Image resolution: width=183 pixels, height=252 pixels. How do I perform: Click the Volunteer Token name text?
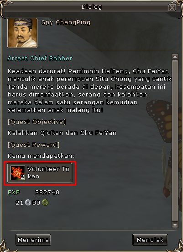coord(48,173)
